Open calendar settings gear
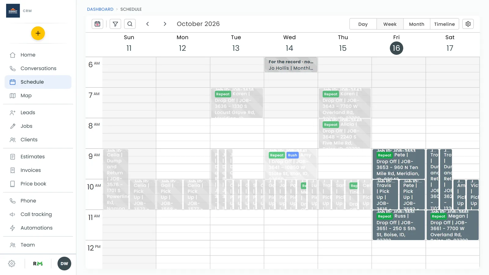489x275 pixels. [468, 24]
